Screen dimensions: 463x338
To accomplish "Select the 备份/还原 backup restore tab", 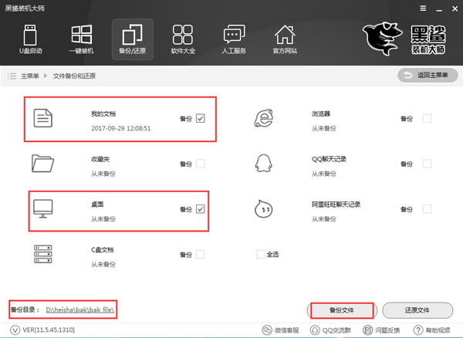I will pos(132,39).
